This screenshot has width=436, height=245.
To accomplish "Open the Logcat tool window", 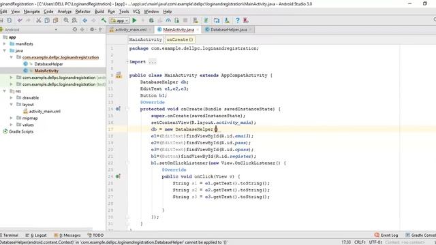I will pyautogui.click(x=36, y=235).
